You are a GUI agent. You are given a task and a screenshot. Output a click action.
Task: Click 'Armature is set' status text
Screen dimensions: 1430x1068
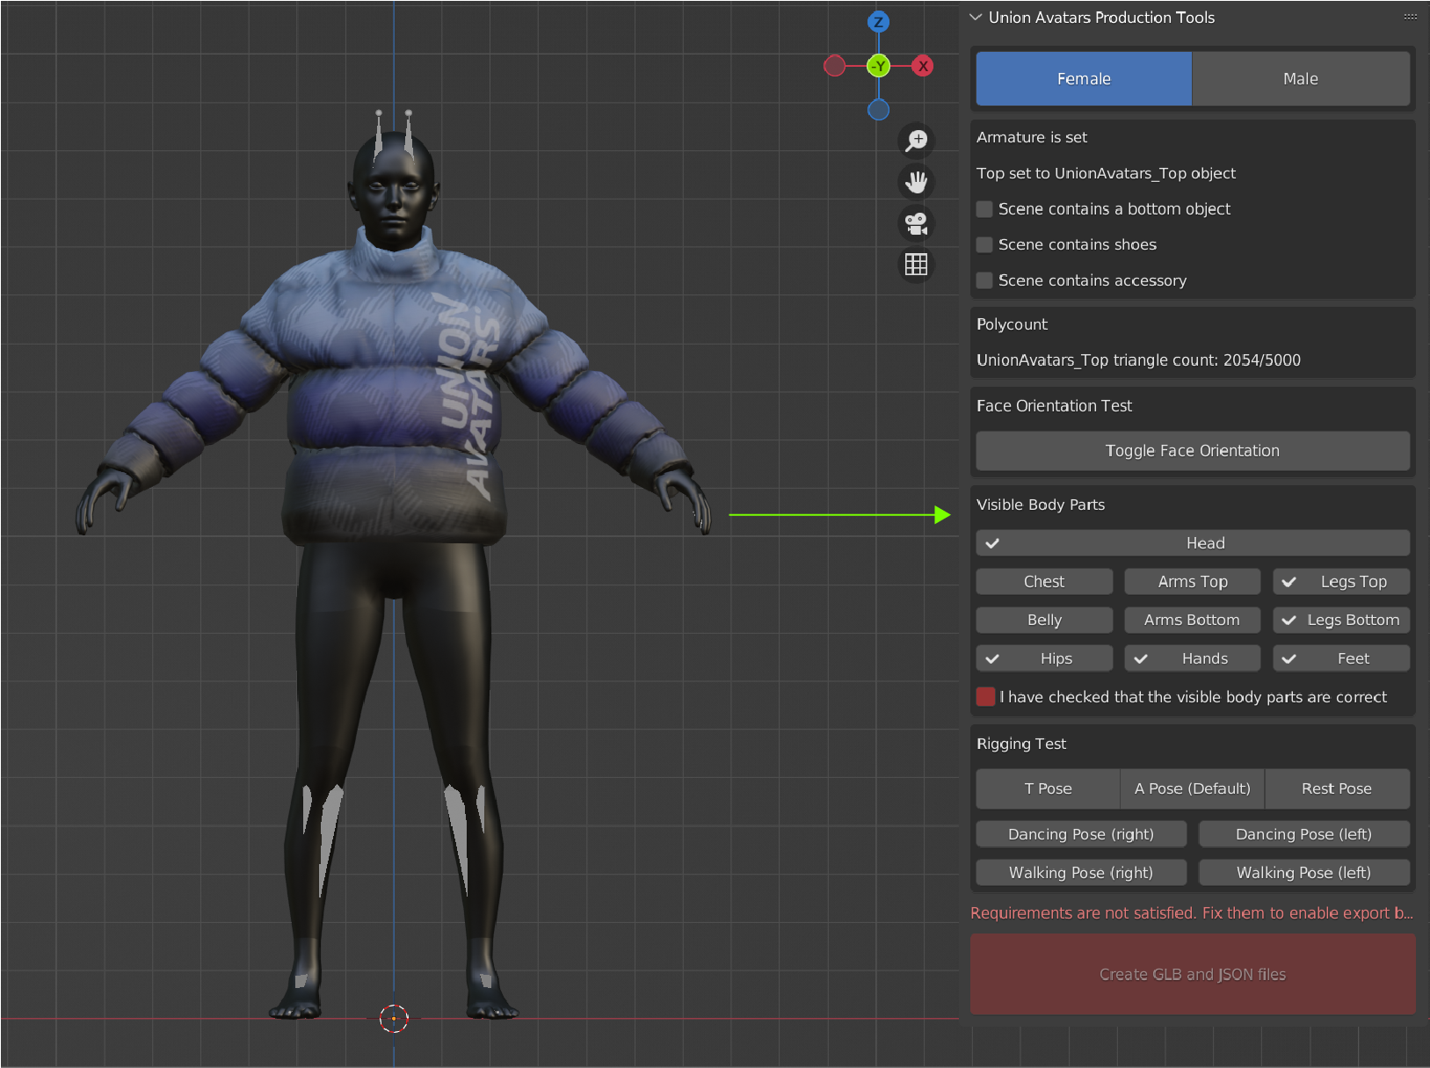(x=1032, y=137)
